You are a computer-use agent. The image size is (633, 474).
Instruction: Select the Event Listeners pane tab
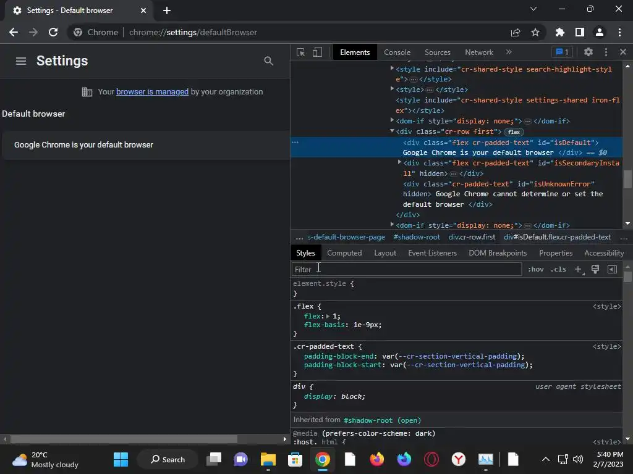pyautogui.click(x=432, y=253)
